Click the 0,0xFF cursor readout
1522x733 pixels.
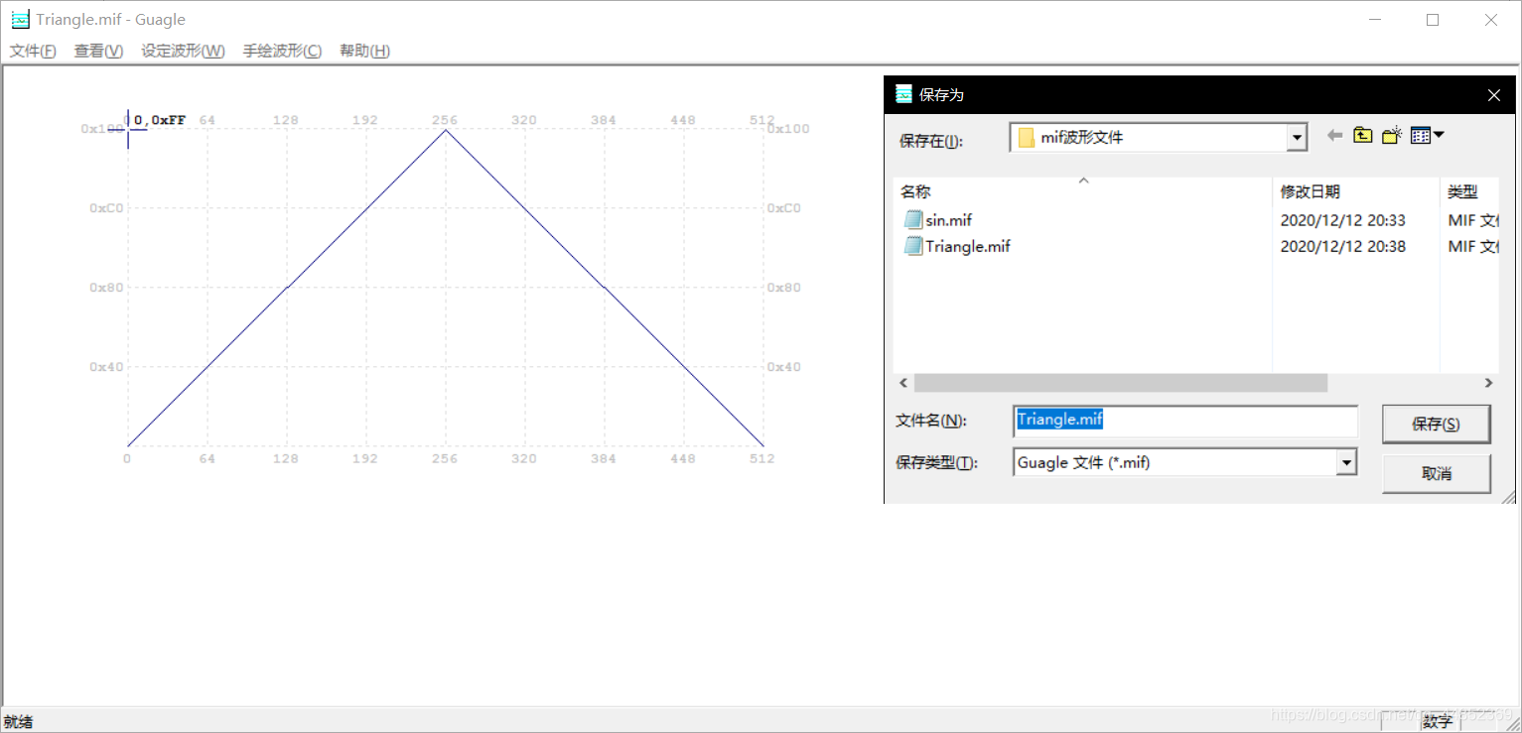(160, 120)
